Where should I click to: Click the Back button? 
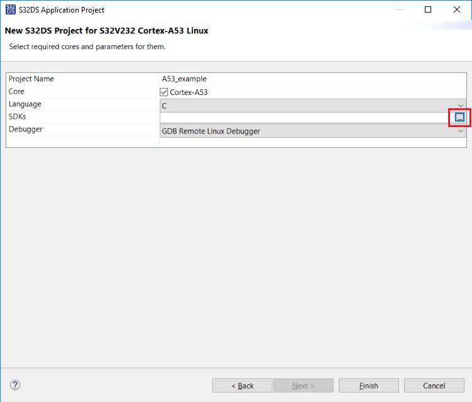[x=243, y=386]
